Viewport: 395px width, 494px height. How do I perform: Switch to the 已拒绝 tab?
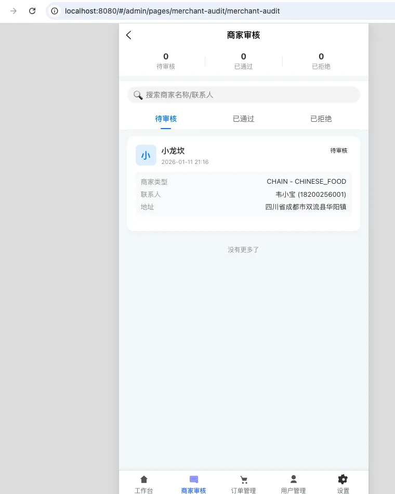pos(321,119)
